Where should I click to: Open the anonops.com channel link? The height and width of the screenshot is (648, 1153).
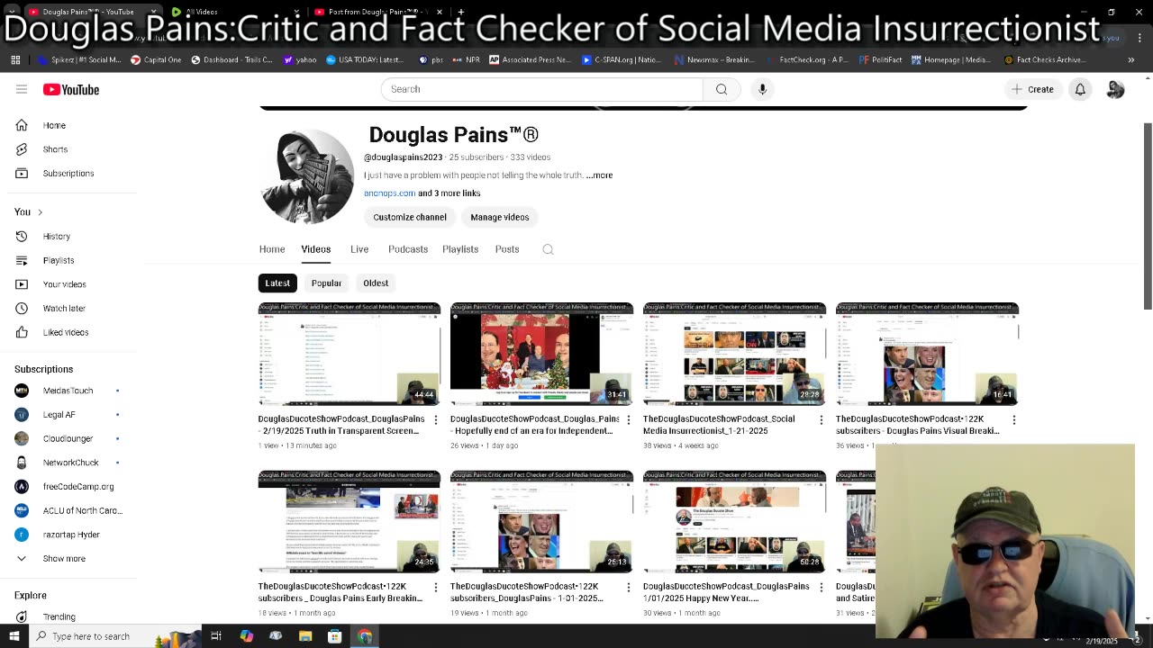[x=389, y=193]
